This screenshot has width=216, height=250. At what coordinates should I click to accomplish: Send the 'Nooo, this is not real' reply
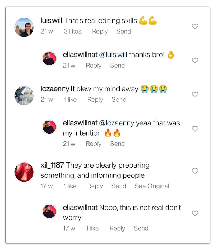pyautogui.click(x=141, y=228)
